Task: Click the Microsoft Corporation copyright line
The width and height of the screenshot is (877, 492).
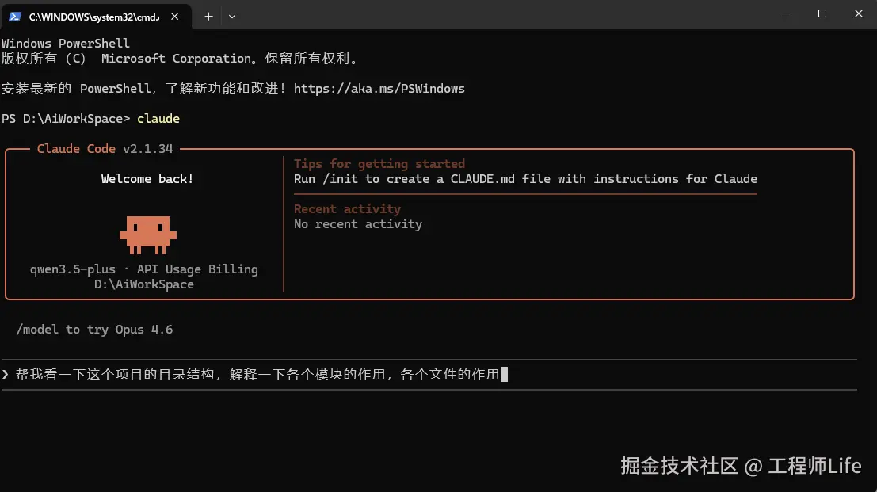Action: coord(180,58)
